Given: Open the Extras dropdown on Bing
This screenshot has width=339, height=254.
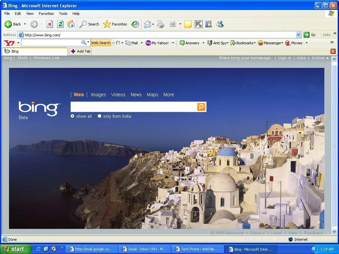Looking at the screenshot, I should click(x=320, y=58).
